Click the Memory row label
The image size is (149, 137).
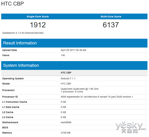point(7,133)
